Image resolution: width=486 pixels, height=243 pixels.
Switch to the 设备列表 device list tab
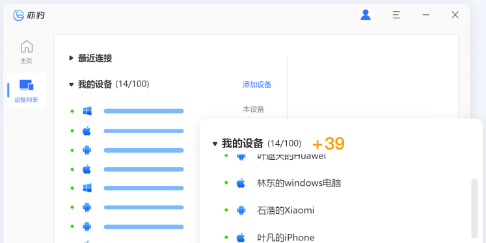tap(26, 90)
